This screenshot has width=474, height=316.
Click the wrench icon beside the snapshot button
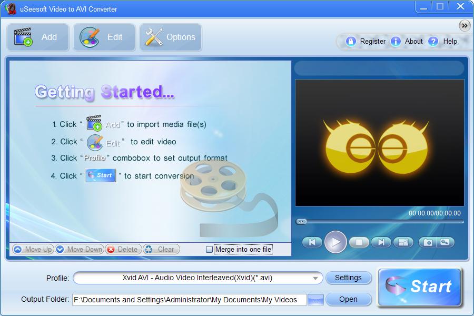445,242
